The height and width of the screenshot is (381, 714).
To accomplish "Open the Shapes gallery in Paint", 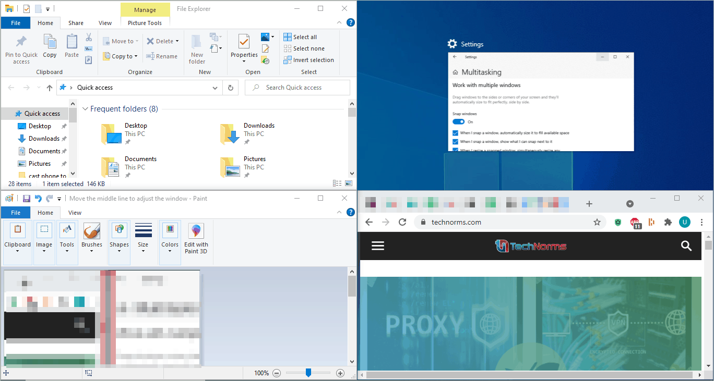I will [x=119, y=241].
